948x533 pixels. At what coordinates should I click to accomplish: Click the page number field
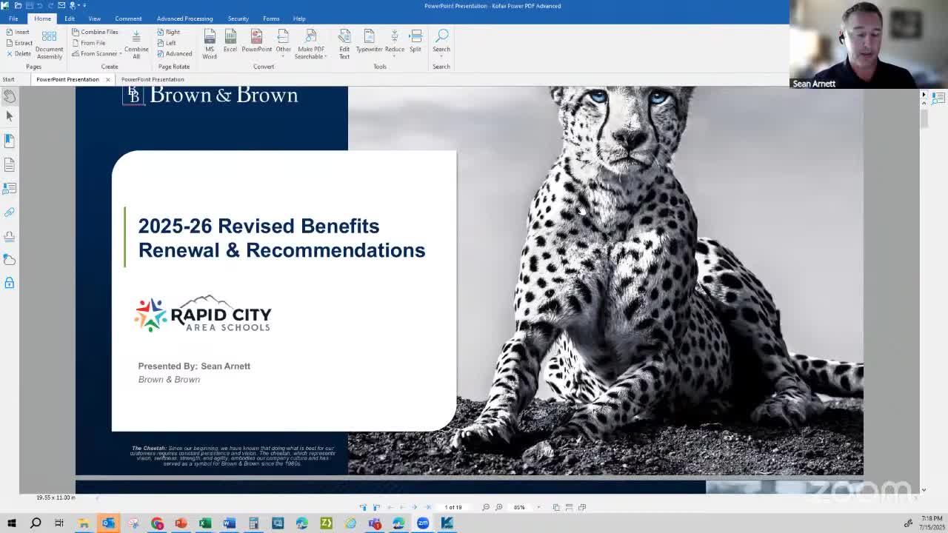click(x=453, y=507)
